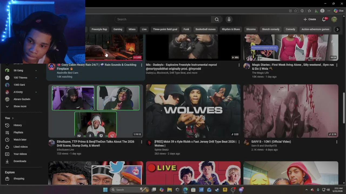Select the Freestyle Rap chip
Image resolution: width=346 pixels, height=194 pixels.
99,29
